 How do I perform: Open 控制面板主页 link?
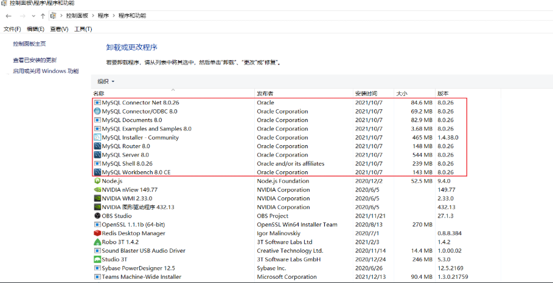click(29, 44)
